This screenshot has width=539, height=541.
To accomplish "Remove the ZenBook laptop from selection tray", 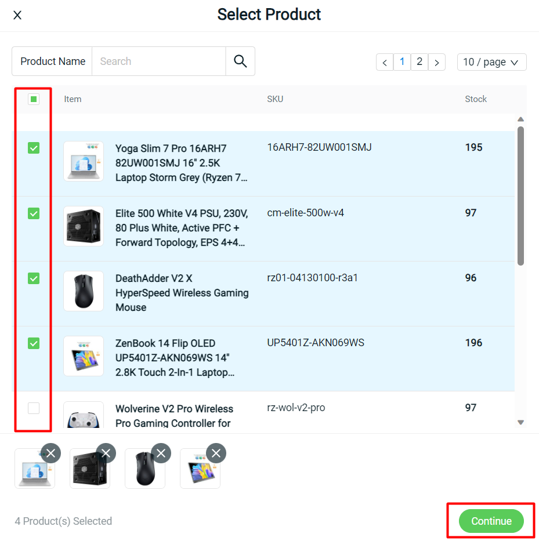I will 216,453.
